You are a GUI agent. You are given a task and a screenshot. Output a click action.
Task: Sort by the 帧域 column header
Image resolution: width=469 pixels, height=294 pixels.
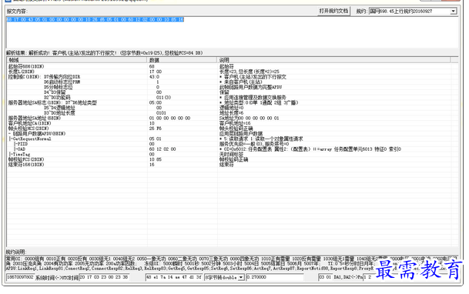click(77, 60)
